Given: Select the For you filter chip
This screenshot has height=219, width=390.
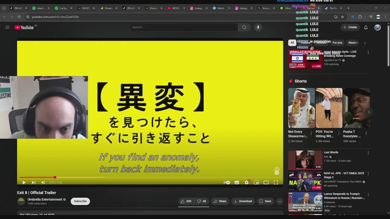Looking at the screenshot, I should (x=337, y=43).
